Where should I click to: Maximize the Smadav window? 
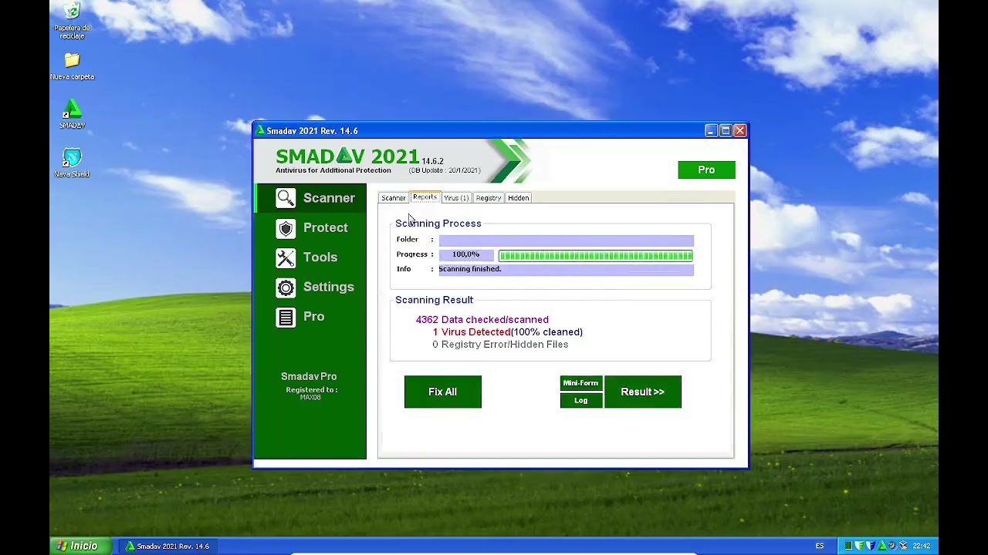(726, 131)
